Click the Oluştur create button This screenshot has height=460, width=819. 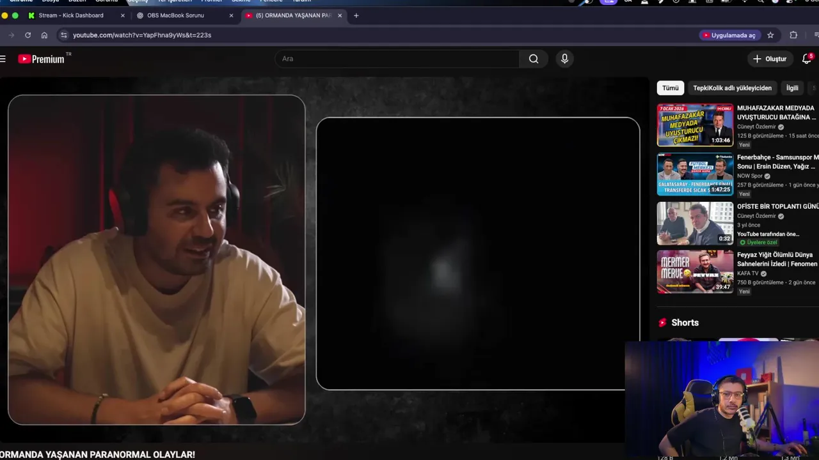(770, 59)
